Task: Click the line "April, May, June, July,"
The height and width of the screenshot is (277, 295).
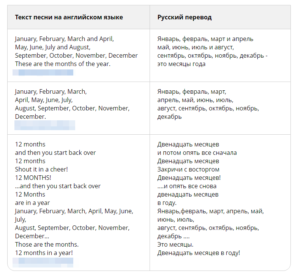Action: pyautogui.click(x=44, y=100)
